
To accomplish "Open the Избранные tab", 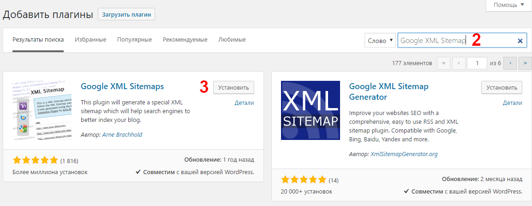I will tap(90, 40).
